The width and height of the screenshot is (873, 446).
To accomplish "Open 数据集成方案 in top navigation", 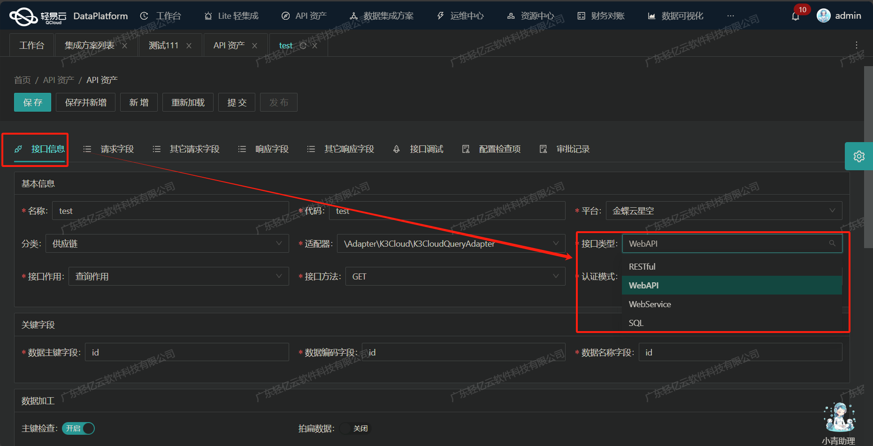I will (x=382, y=16).
